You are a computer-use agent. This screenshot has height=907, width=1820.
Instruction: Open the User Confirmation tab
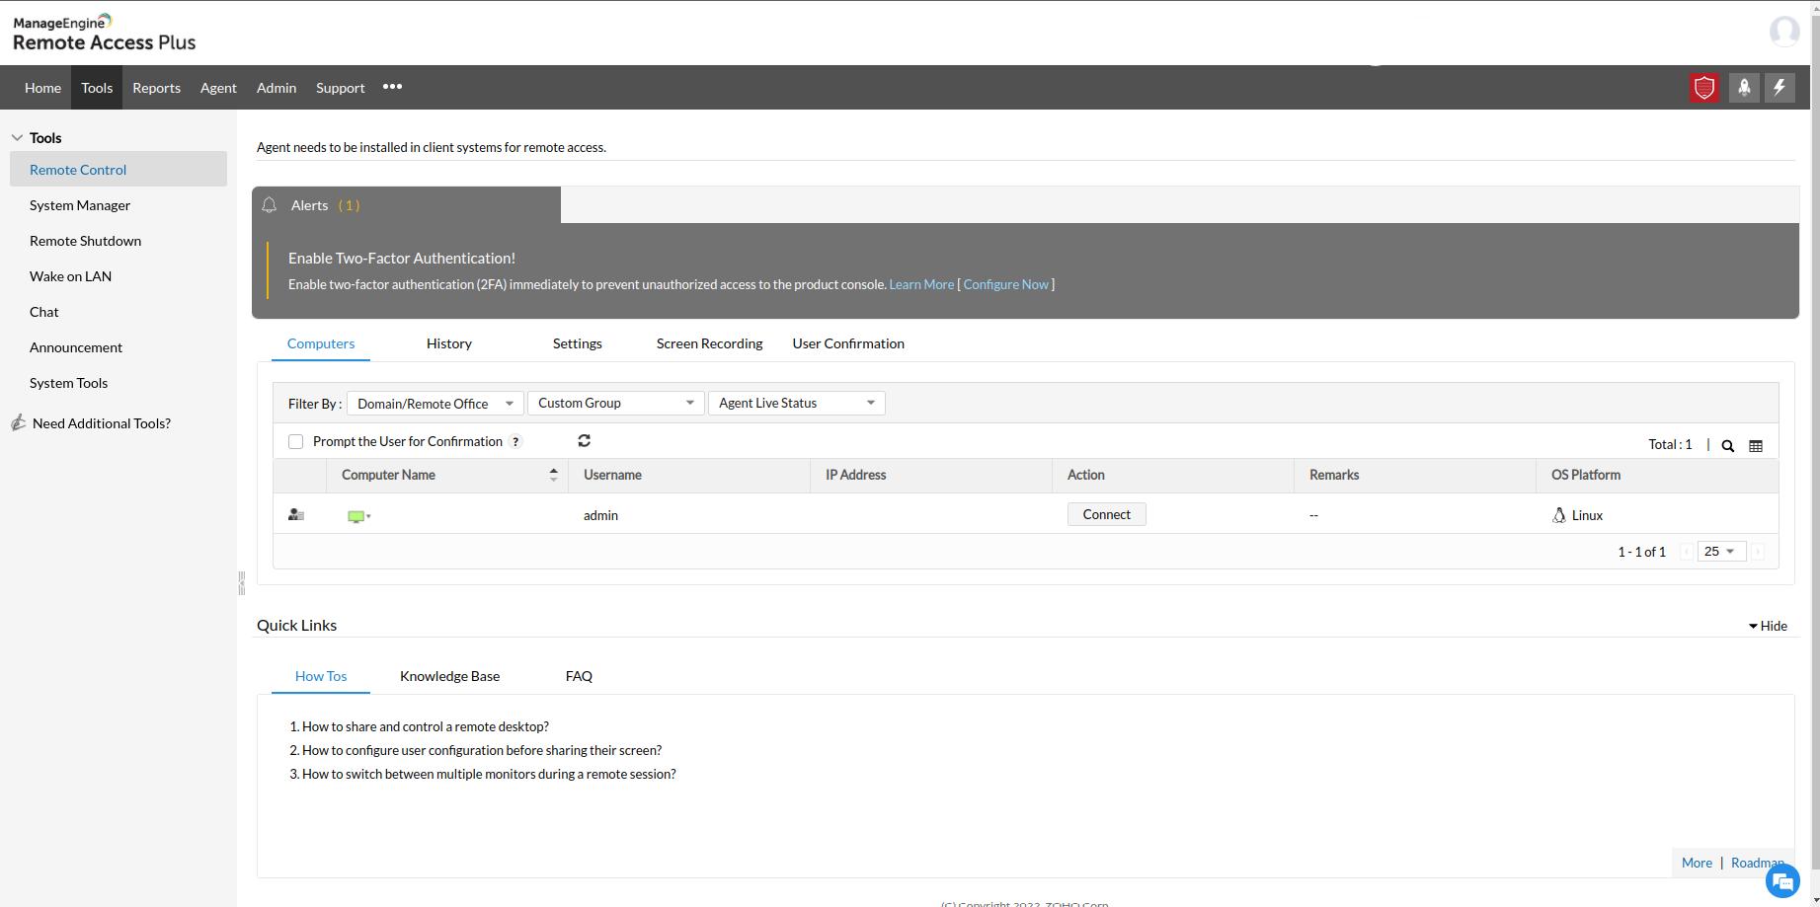[848, 343]
